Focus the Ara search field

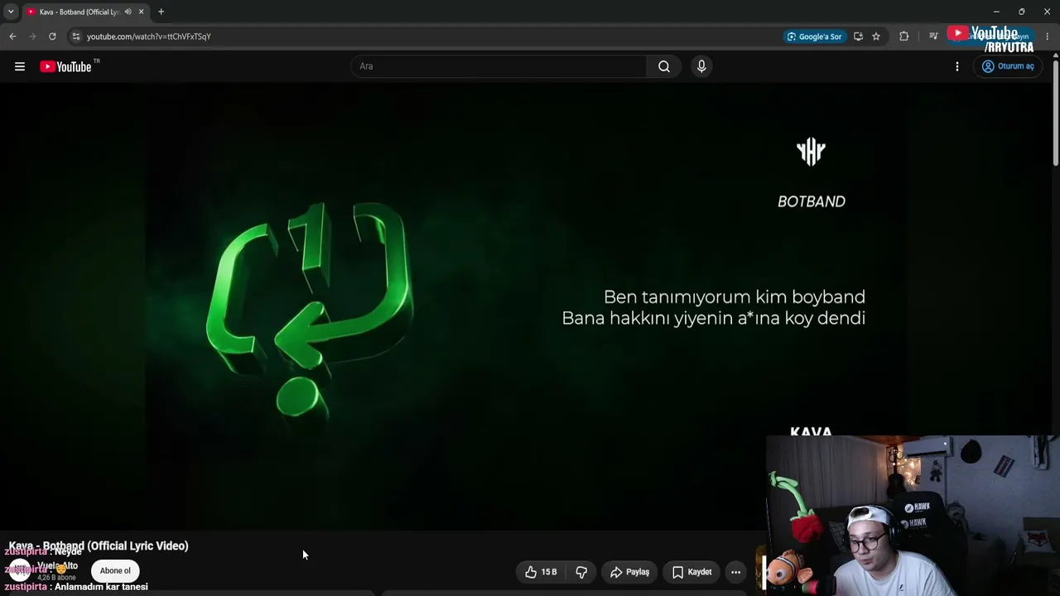coord(499,66)
